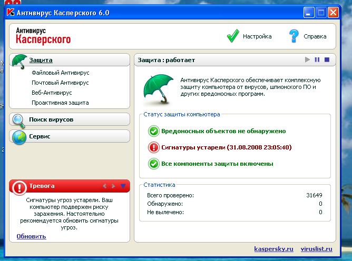Pause protection with the pause button
The image size is (352, 261).
[317, 59]
